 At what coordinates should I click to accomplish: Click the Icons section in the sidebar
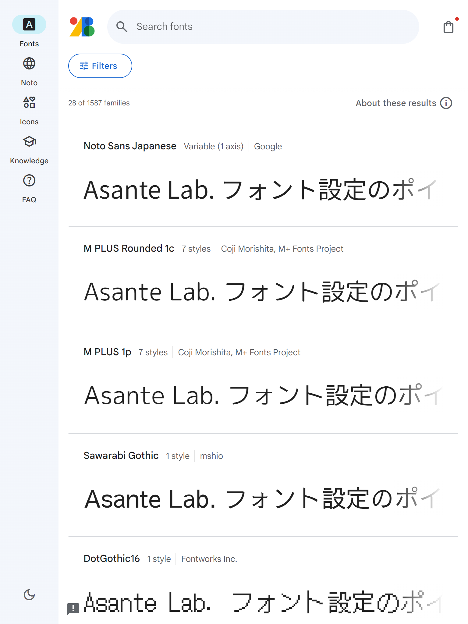[29, 103]
